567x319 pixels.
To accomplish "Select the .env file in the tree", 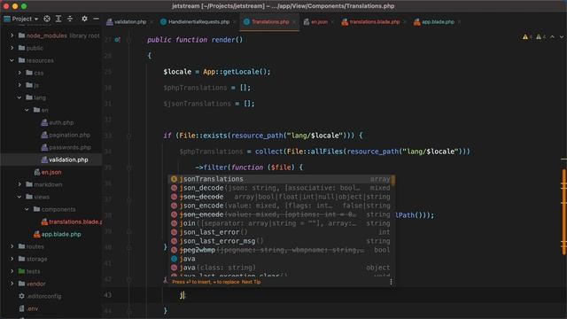I will point(28,308).
